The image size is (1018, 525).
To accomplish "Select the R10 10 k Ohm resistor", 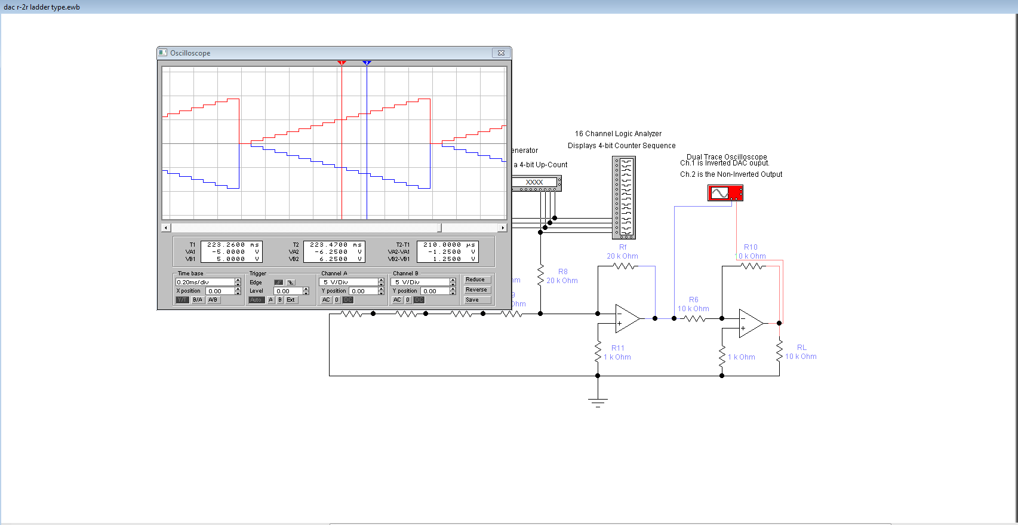I will pyautogui.click(x=752, y=266).
